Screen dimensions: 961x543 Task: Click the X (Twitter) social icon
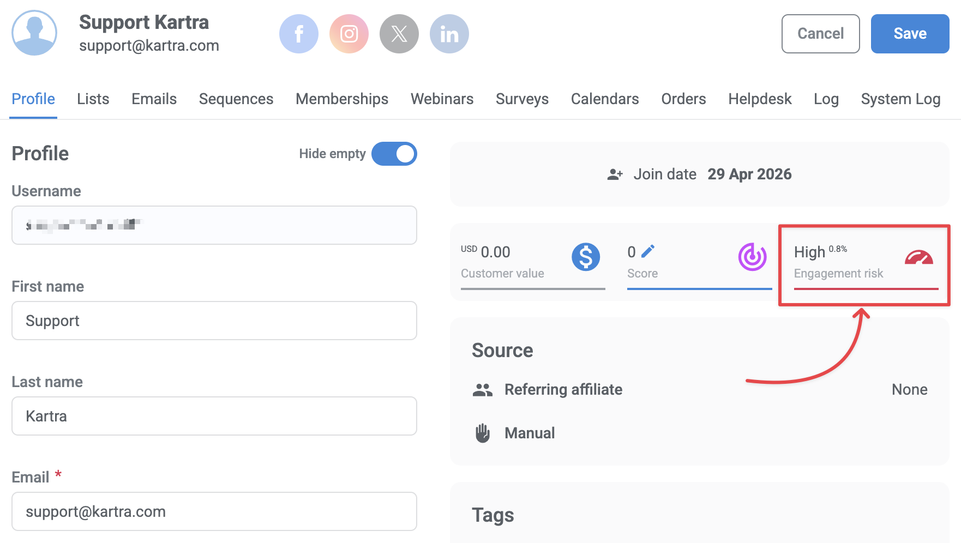click(x=399, y=33)
